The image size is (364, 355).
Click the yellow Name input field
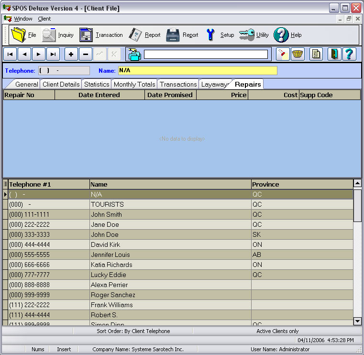click(x=197, y=71)
